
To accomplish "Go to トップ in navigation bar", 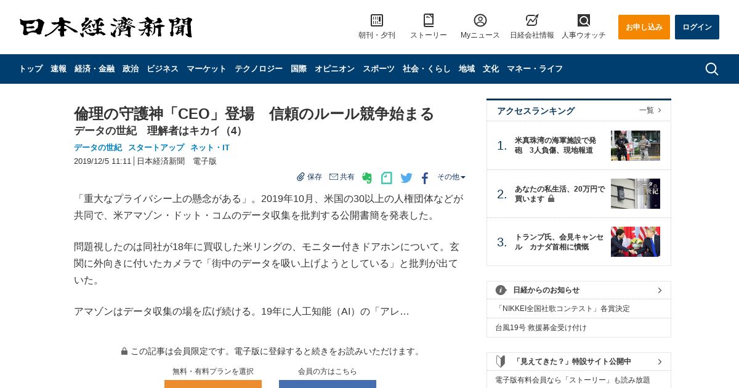I will [x=31, y=69].
